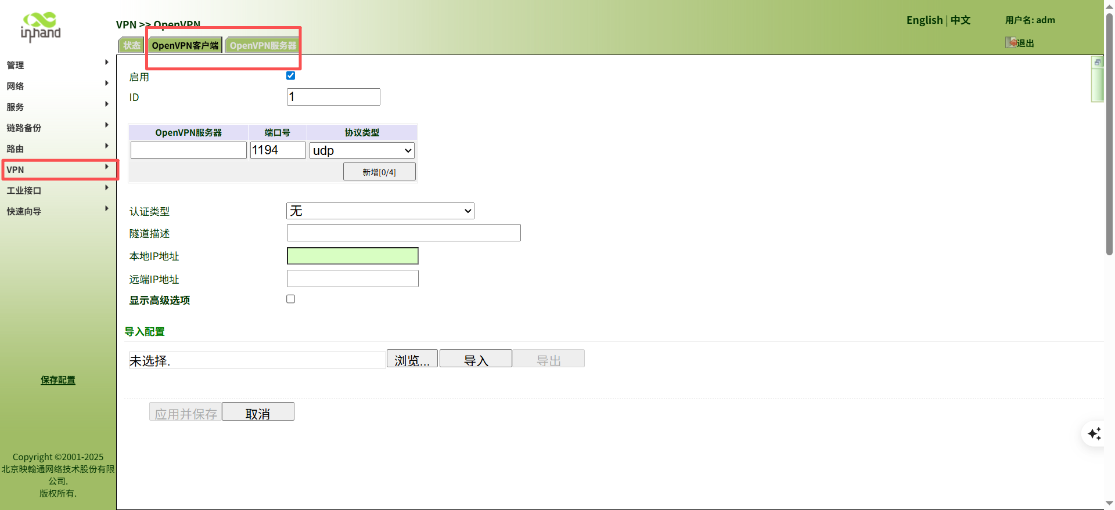Click the 退出 logout icon
The height and width of the screenshot is (510, 1115).
[1012, 42]
